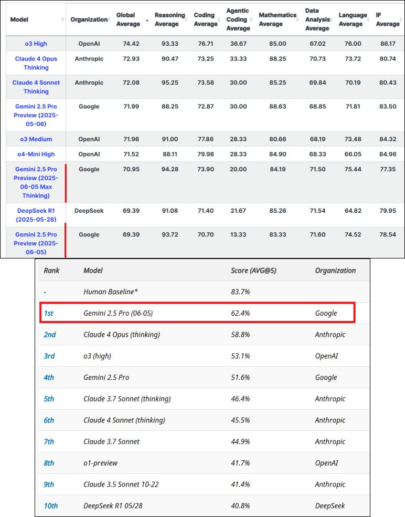Select the o3 (high) model entry
The width and height of the screenshot is (405, 517).
97,356
